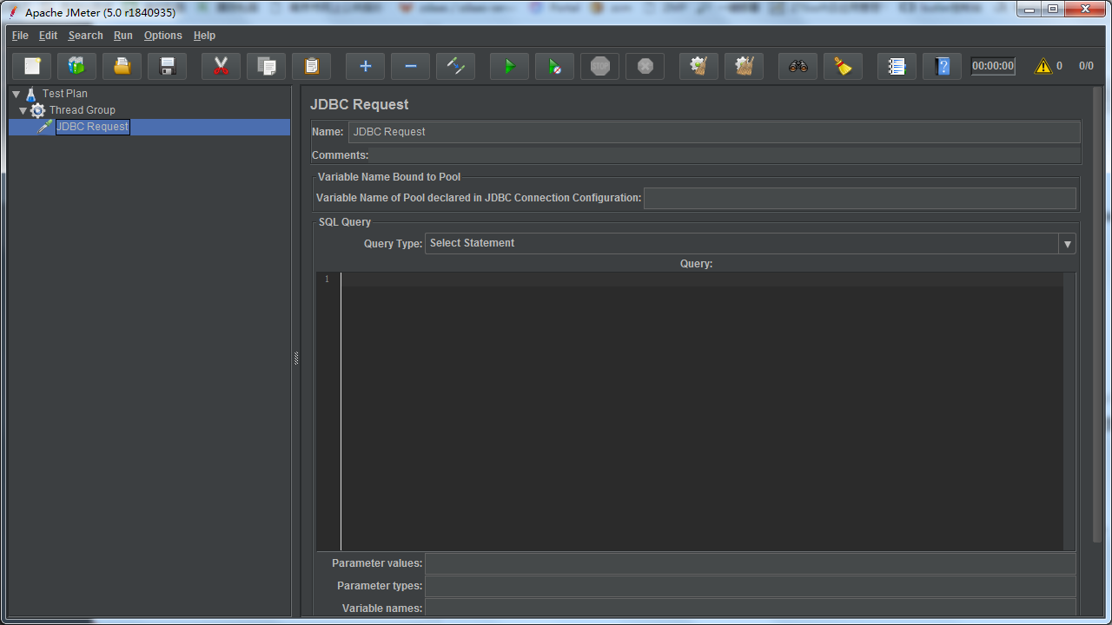1112x625 pixels.
Task: Click the elapsed time 00:00:00 display
Action: pyautogui.click(x=993, y=66)
